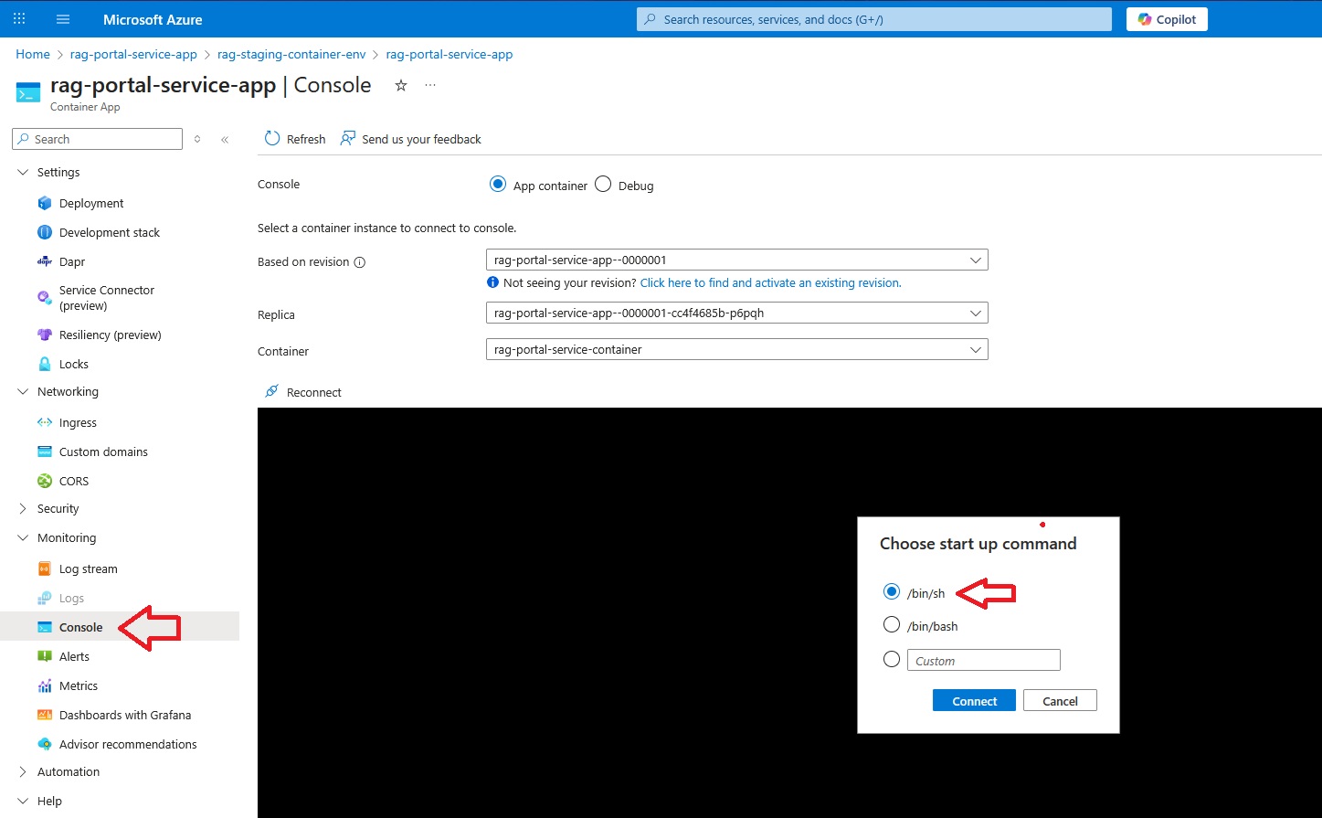Select the /bin/sh startup command
The width and height of the screenshot is (1322, 818).
(892, 591)
